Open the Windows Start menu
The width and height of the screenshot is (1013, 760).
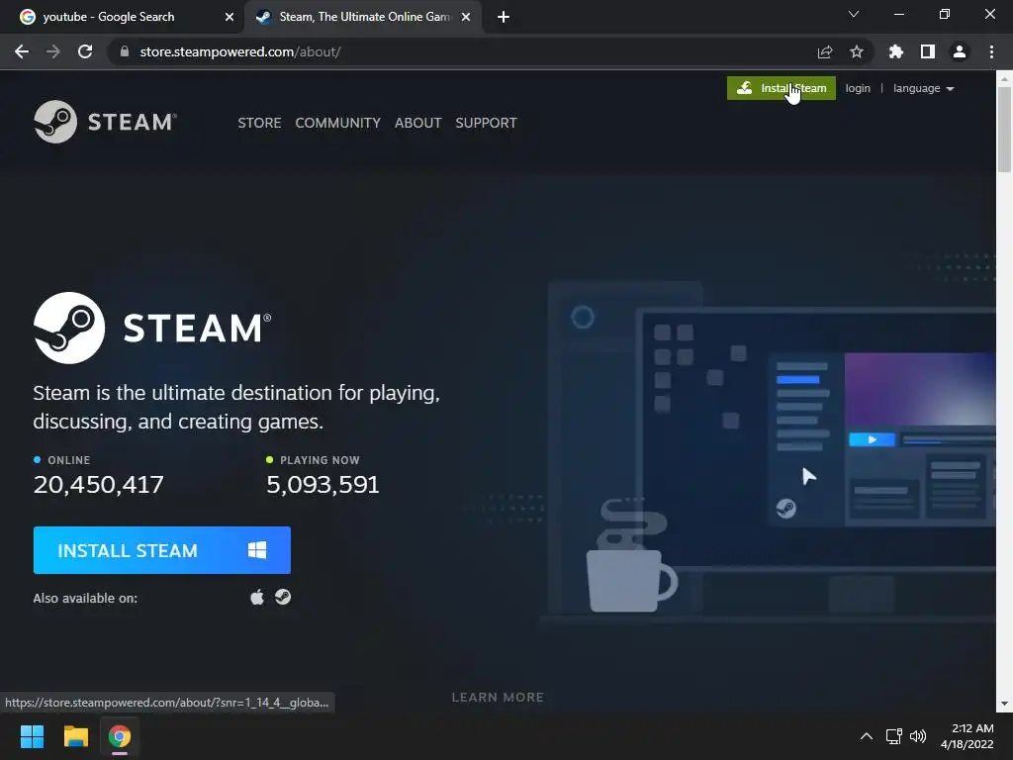32,736
